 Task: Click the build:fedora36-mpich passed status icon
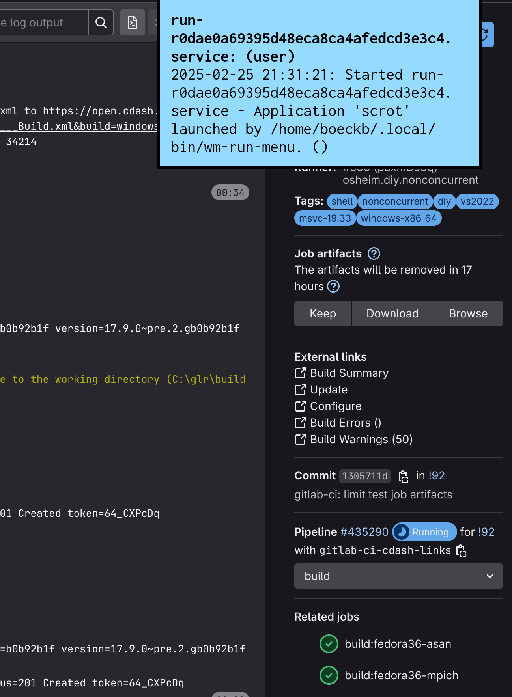click(x=329, y=675)
